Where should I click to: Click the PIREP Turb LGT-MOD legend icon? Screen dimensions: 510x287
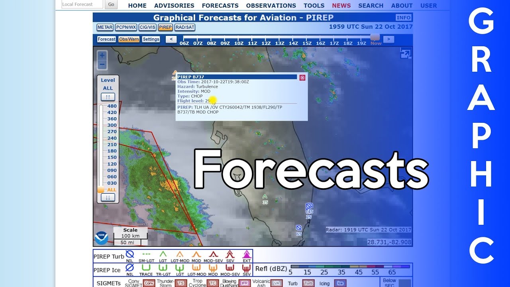coord(180,254)
